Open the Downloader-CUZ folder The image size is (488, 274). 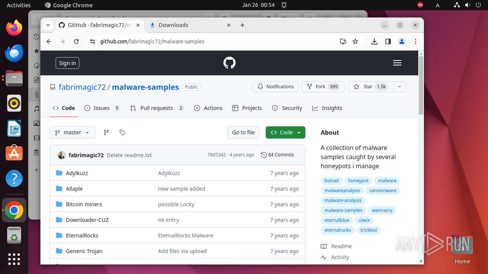tap(87, 220)
